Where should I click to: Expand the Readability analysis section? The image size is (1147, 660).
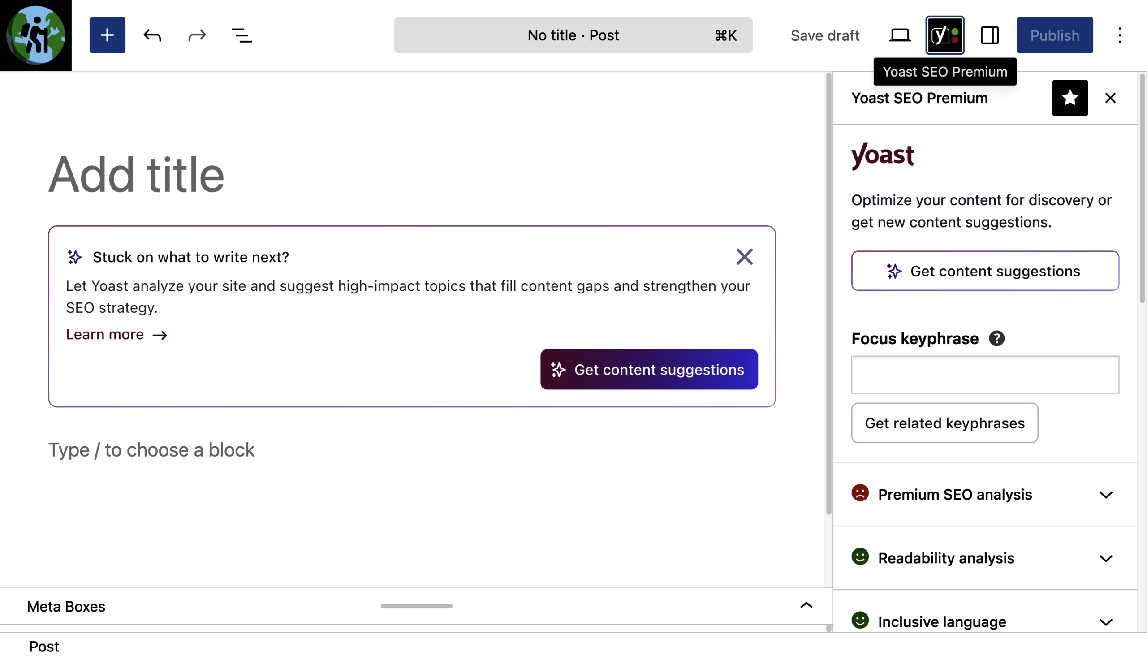[x=985, y=558]
